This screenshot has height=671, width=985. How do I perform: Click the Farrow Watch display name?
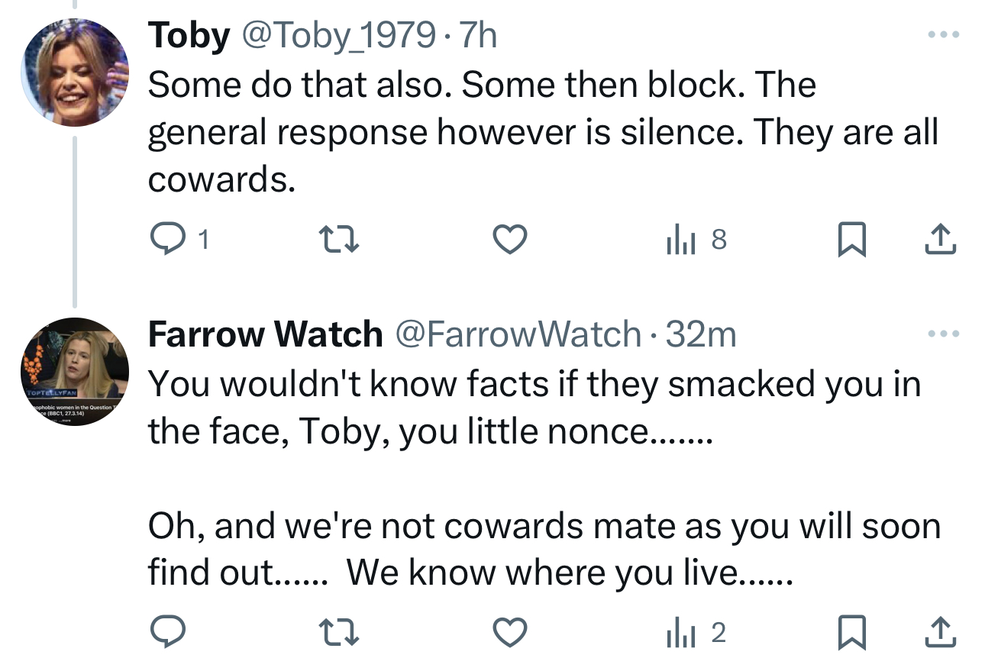tap(265, 334)
